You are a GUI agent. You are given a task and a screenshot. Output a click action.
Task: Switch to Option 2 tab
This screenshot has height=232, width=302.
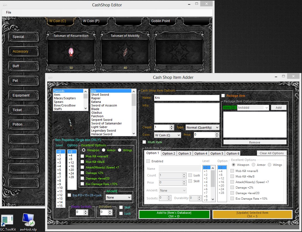pyautogui.click(x=168, y=153)
